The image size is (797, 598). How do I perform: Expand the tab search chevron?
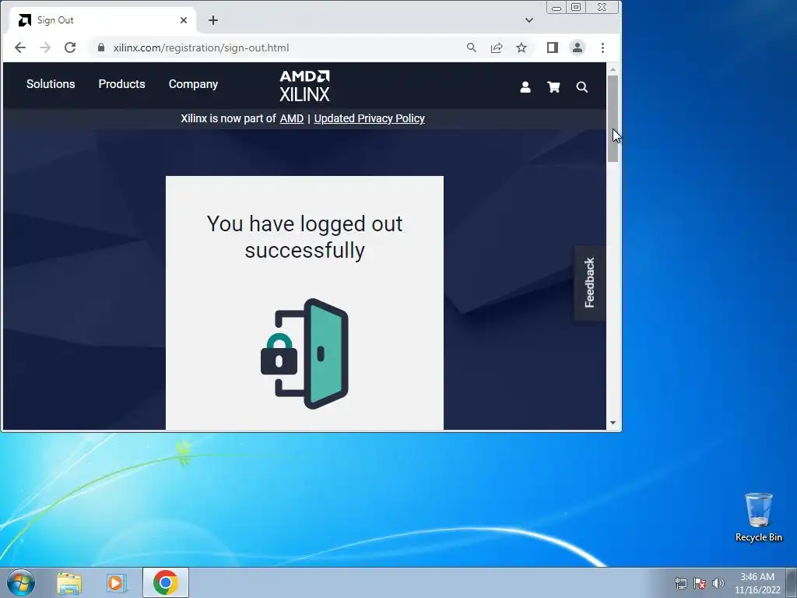529,20
